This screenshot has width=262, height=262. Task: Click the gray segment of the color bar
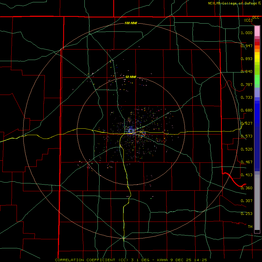(257, 202)
